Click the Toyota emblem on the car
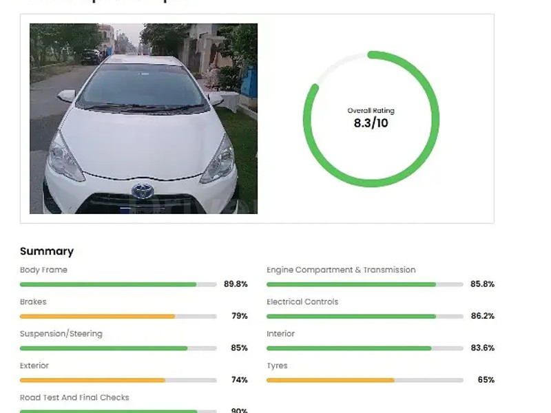The height and width of the screenshot is (413, 551). pyautogui.click(x=143, y=191)
